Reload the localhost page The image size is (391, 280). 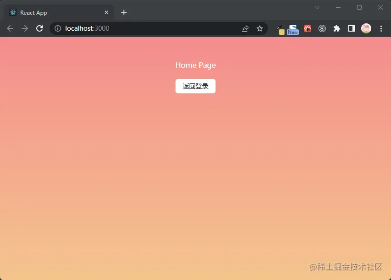pyautogui.click(x=39, y=28)
